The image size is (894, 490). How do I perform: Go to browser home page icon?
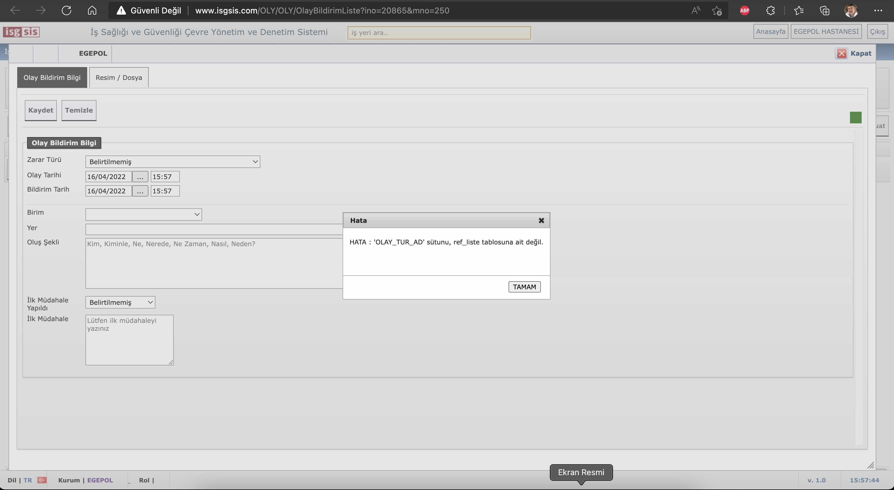[92, 10]
